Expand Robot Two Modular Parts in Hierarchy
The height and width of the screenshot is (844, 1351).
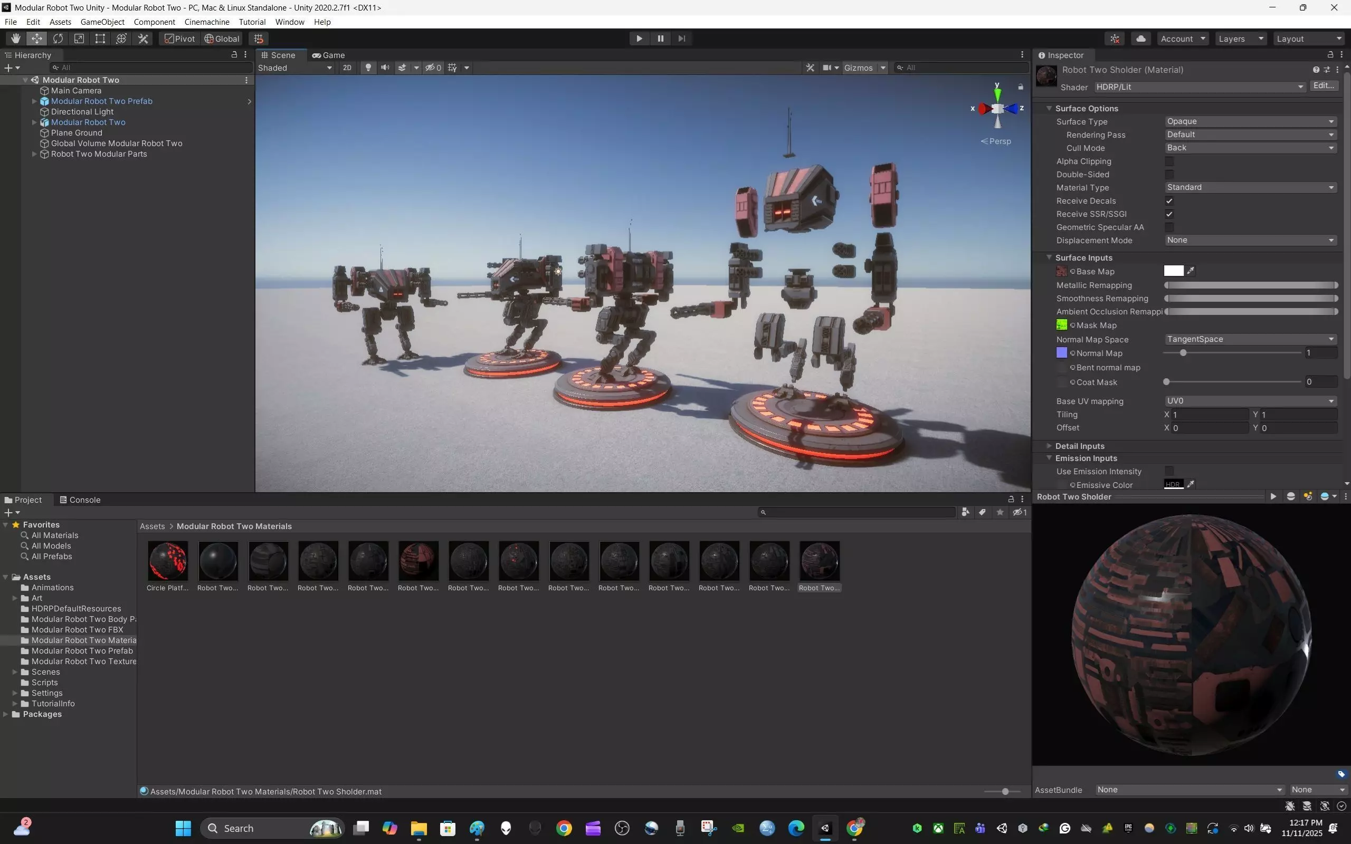pyautogui.click(x=34, y=154)
